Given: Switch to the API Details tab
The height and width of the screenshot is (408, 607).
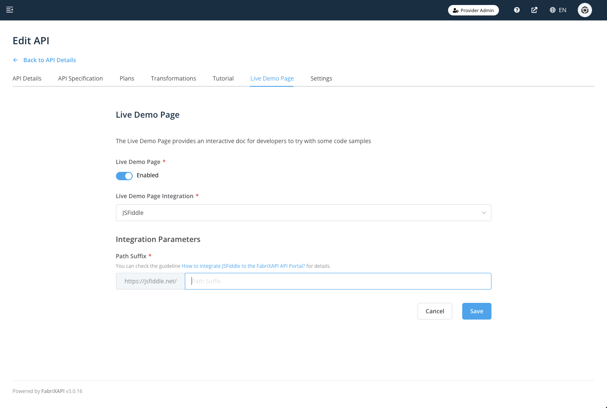Looking at the screenshot, I should [x=27, y=78].
